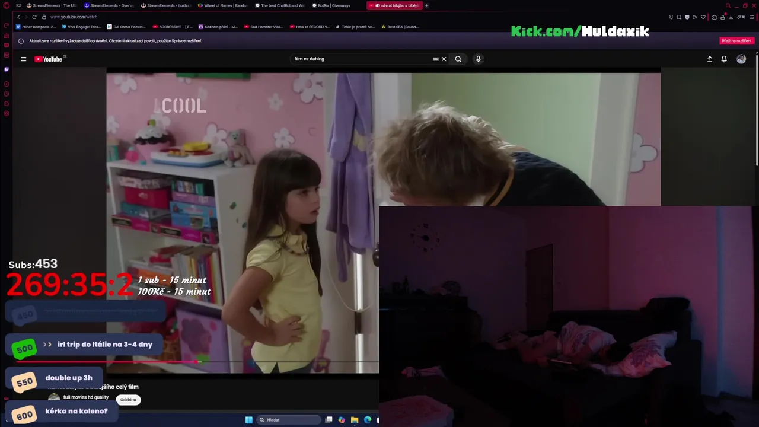Viewport: 759px width, 427px height.
Task: Click the taskbar "Hledat" search box
Action: [x=289, y=420]
